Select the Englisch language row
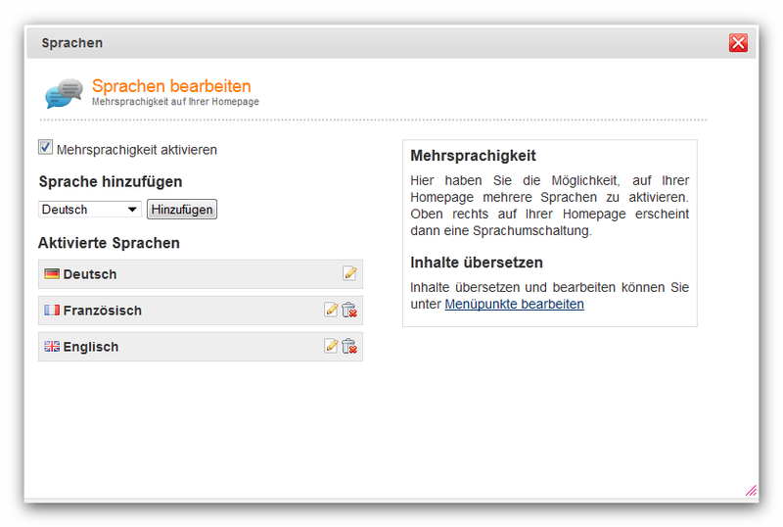783x527 pixels. (201, 347)
